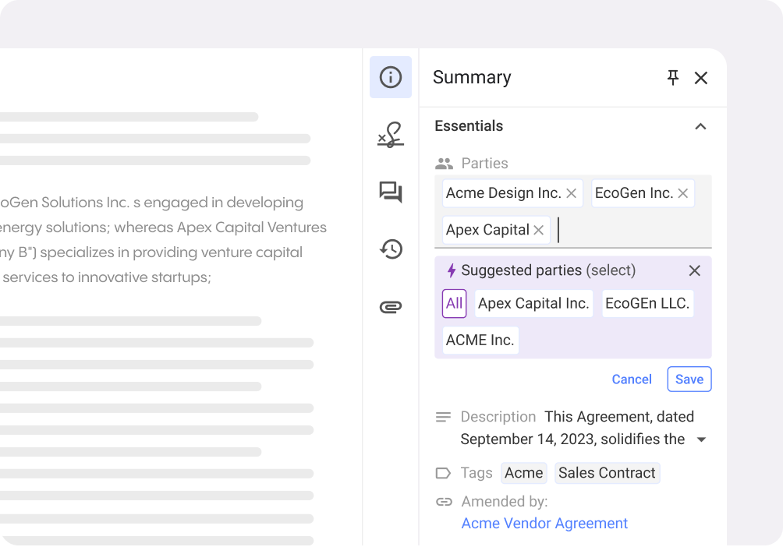Remove the Acme Design Inc. party chip
Viewport: 783px width, 547px height.
(x=572, y=193)
